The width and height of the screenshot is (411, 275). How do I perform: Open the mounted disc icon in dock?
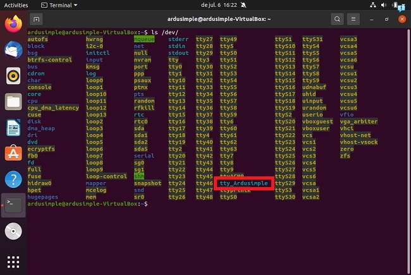point(13,231)
